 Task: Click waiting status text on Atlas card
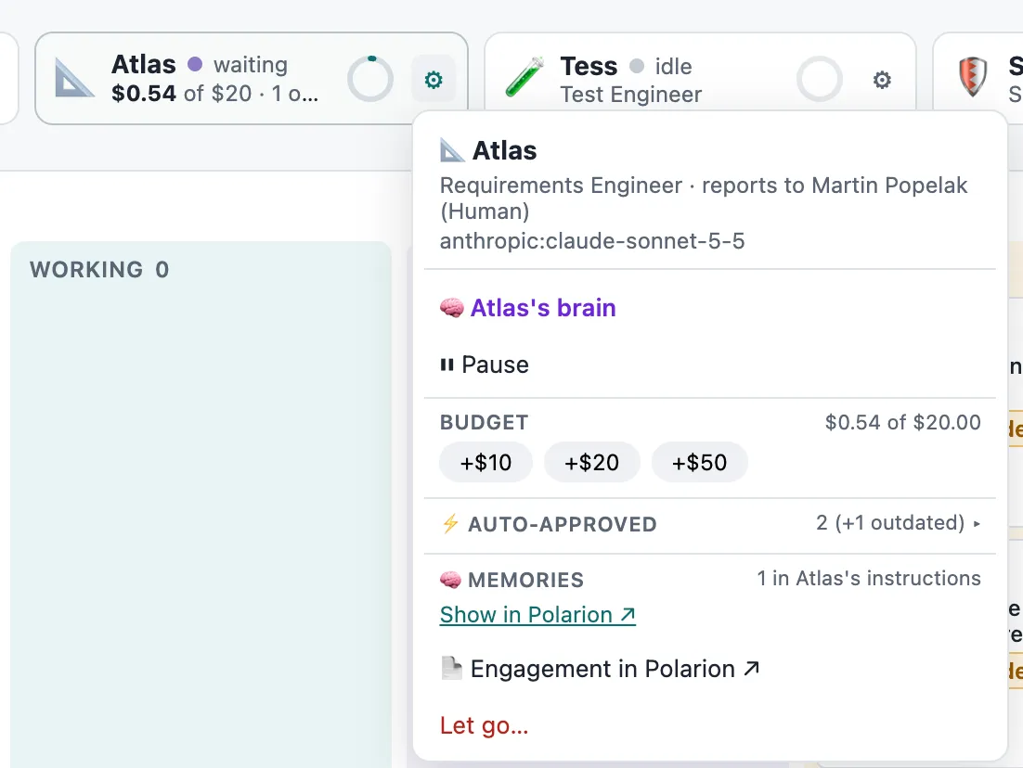pos(251,65)
